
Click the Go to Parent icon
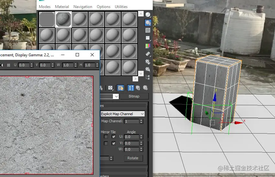pyautogui.click(x=138, y=88)
